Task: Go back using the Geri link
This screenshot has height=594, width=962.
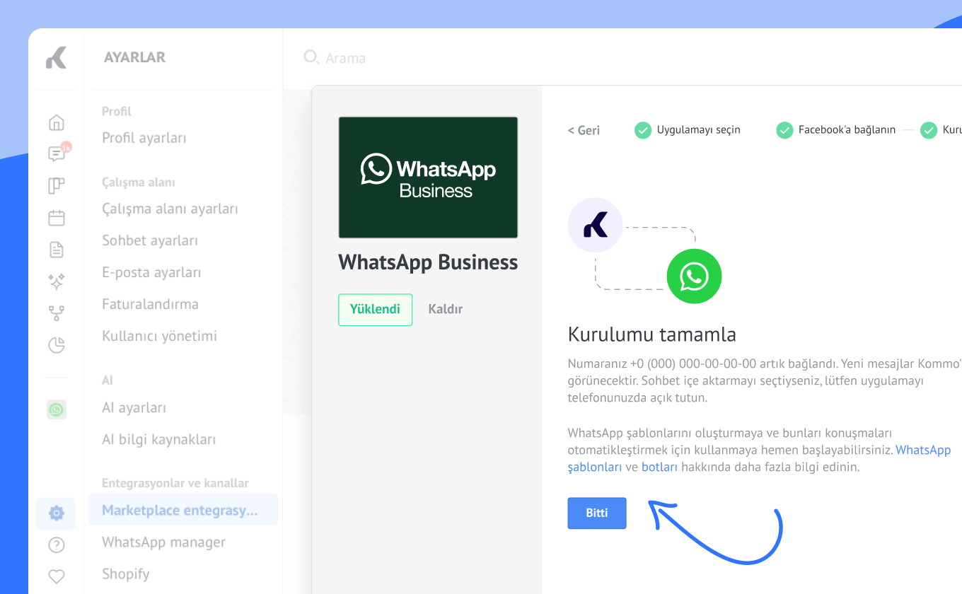Action: tap(584, 130)
